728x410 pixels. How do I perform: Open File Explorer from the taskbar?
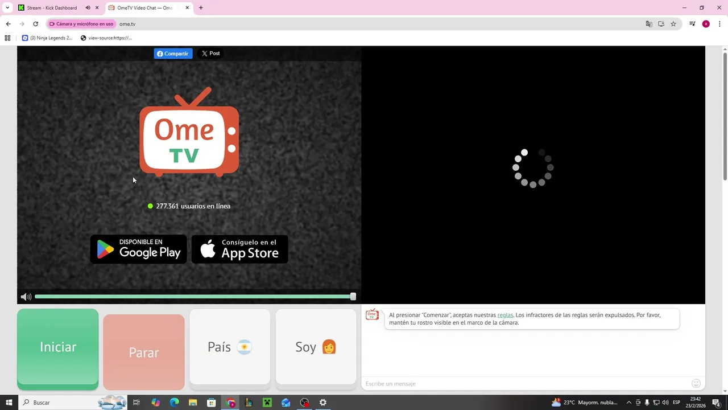193,403
